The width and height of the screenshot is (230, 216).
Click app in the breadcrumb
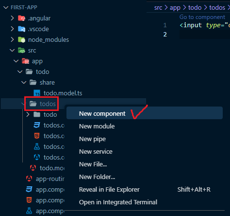point(175,8)
